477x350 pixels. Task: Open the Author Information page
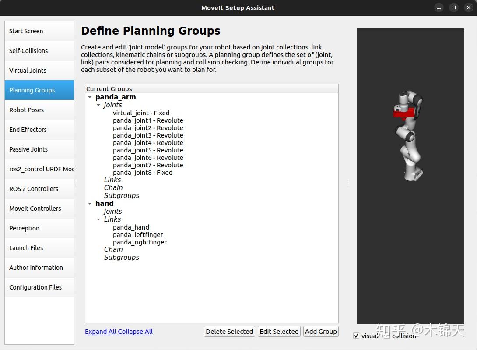pyautogui.click(x=36, y=267)
